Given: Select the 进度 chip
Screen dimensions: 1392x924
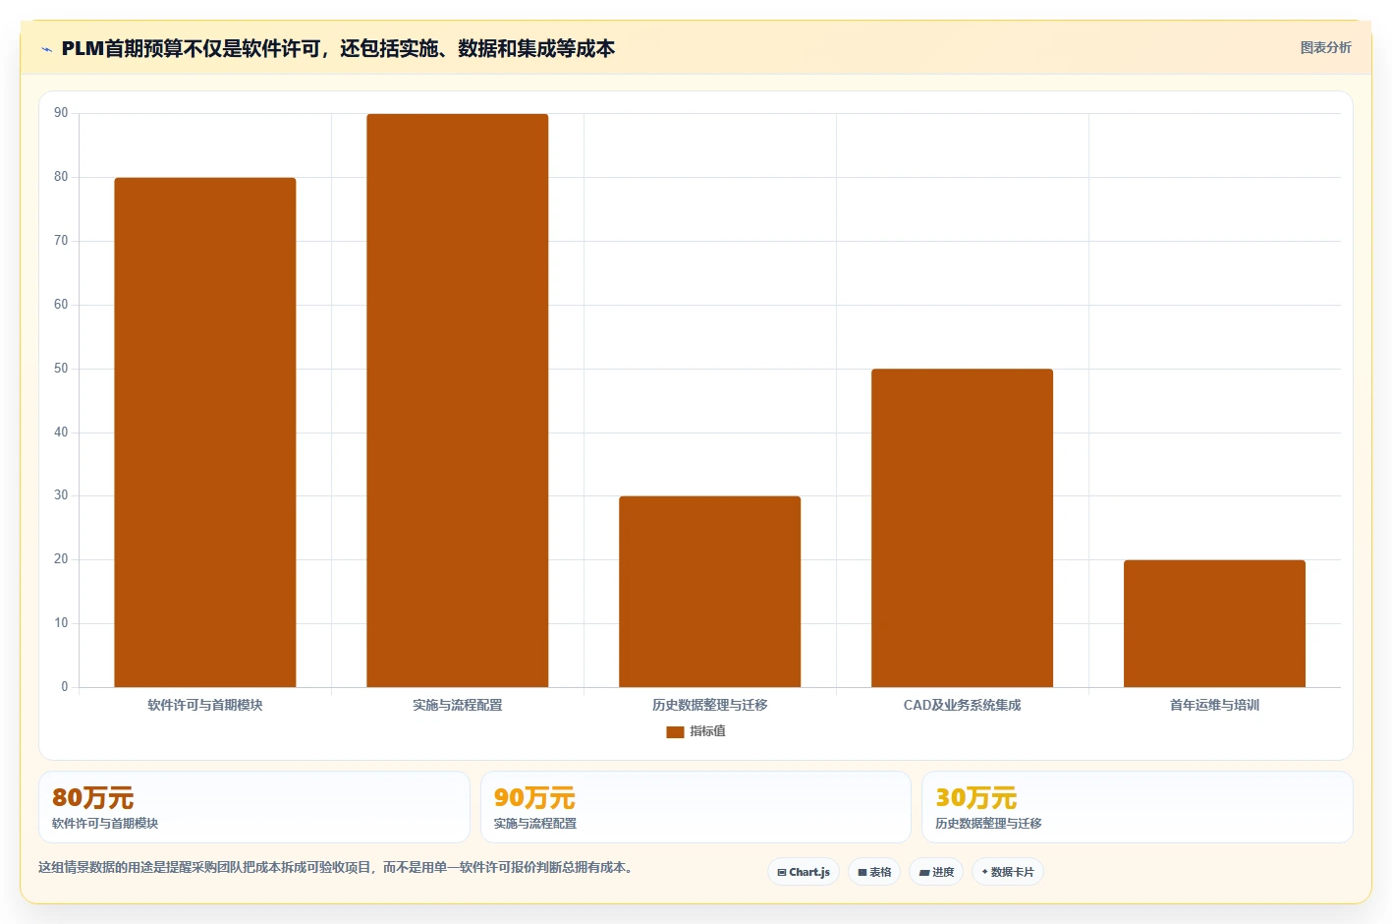Looking at the screenshot, I should click(x=936, y=872).
